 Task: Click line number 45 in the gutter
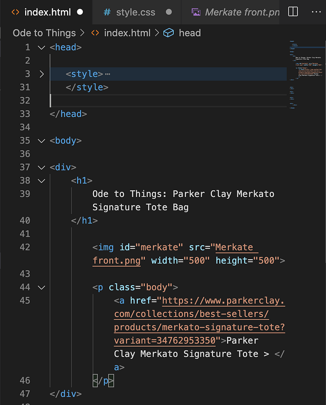coord(25,300)
